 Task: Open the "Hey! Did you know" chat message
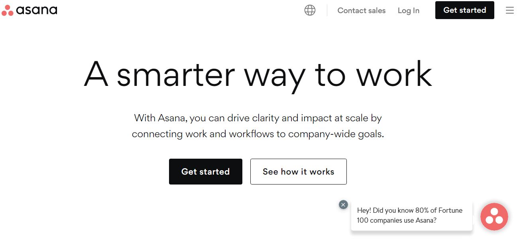pos(409,211)
